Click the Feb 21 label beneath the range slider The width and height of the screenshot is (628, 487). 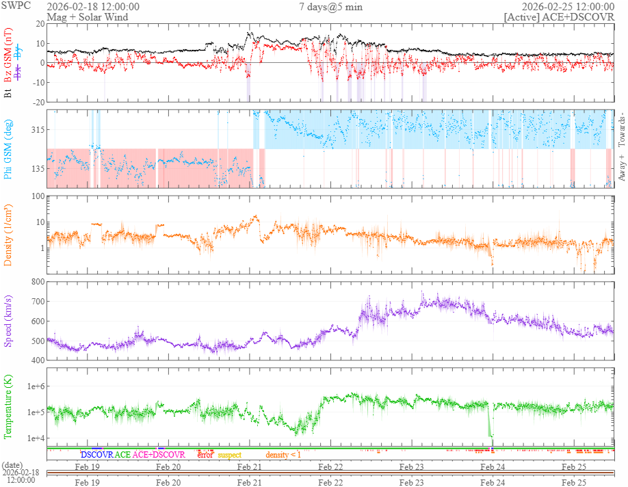click(x=249, y=483)
